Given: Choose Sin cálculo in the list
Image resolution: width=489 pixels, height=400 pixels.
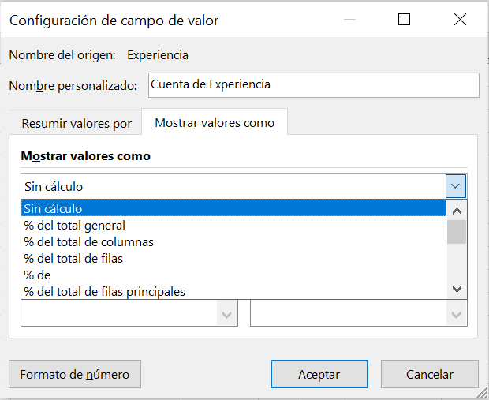Looking at the screenshot, I should pyautogui.click(x=233, y=208).
